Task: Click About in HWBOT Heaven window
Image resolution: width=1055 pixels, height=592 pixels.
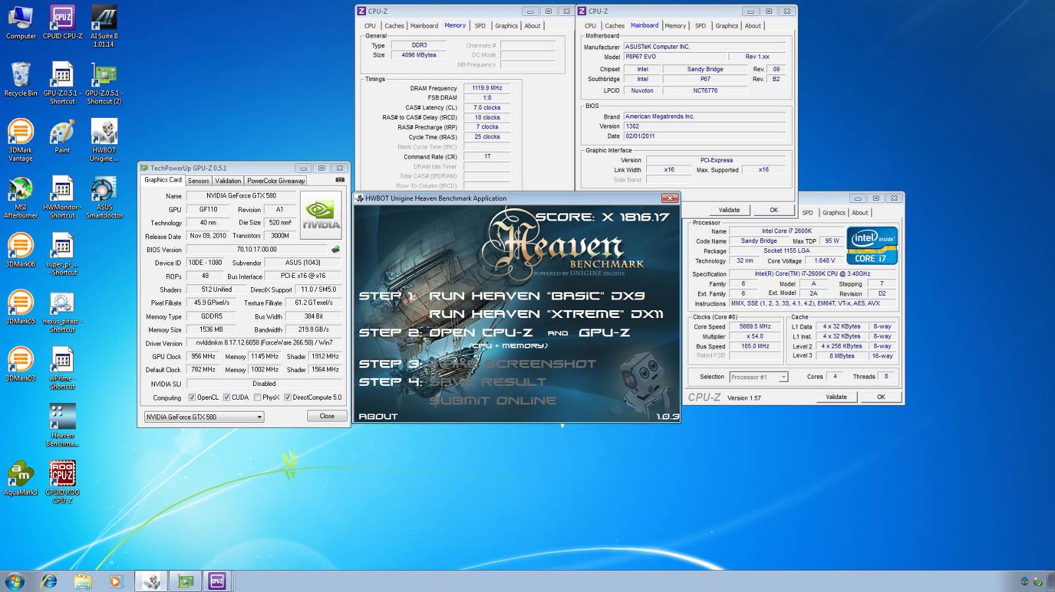Action: [378, 416]
